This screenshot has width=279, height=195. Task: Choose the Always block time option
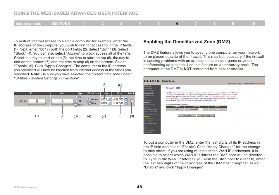coord(89,99)
